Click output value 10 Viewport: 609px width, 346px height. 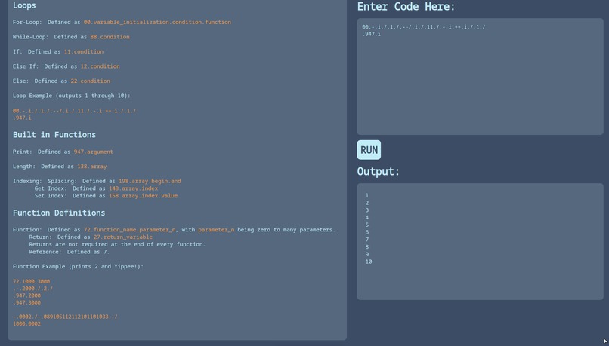(x=369, y=262)
